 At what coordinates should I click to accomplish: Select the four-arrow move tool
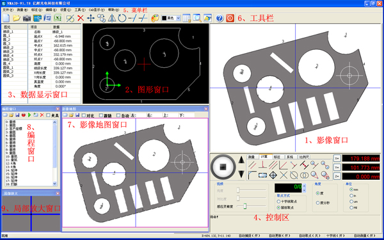[91, 18]
